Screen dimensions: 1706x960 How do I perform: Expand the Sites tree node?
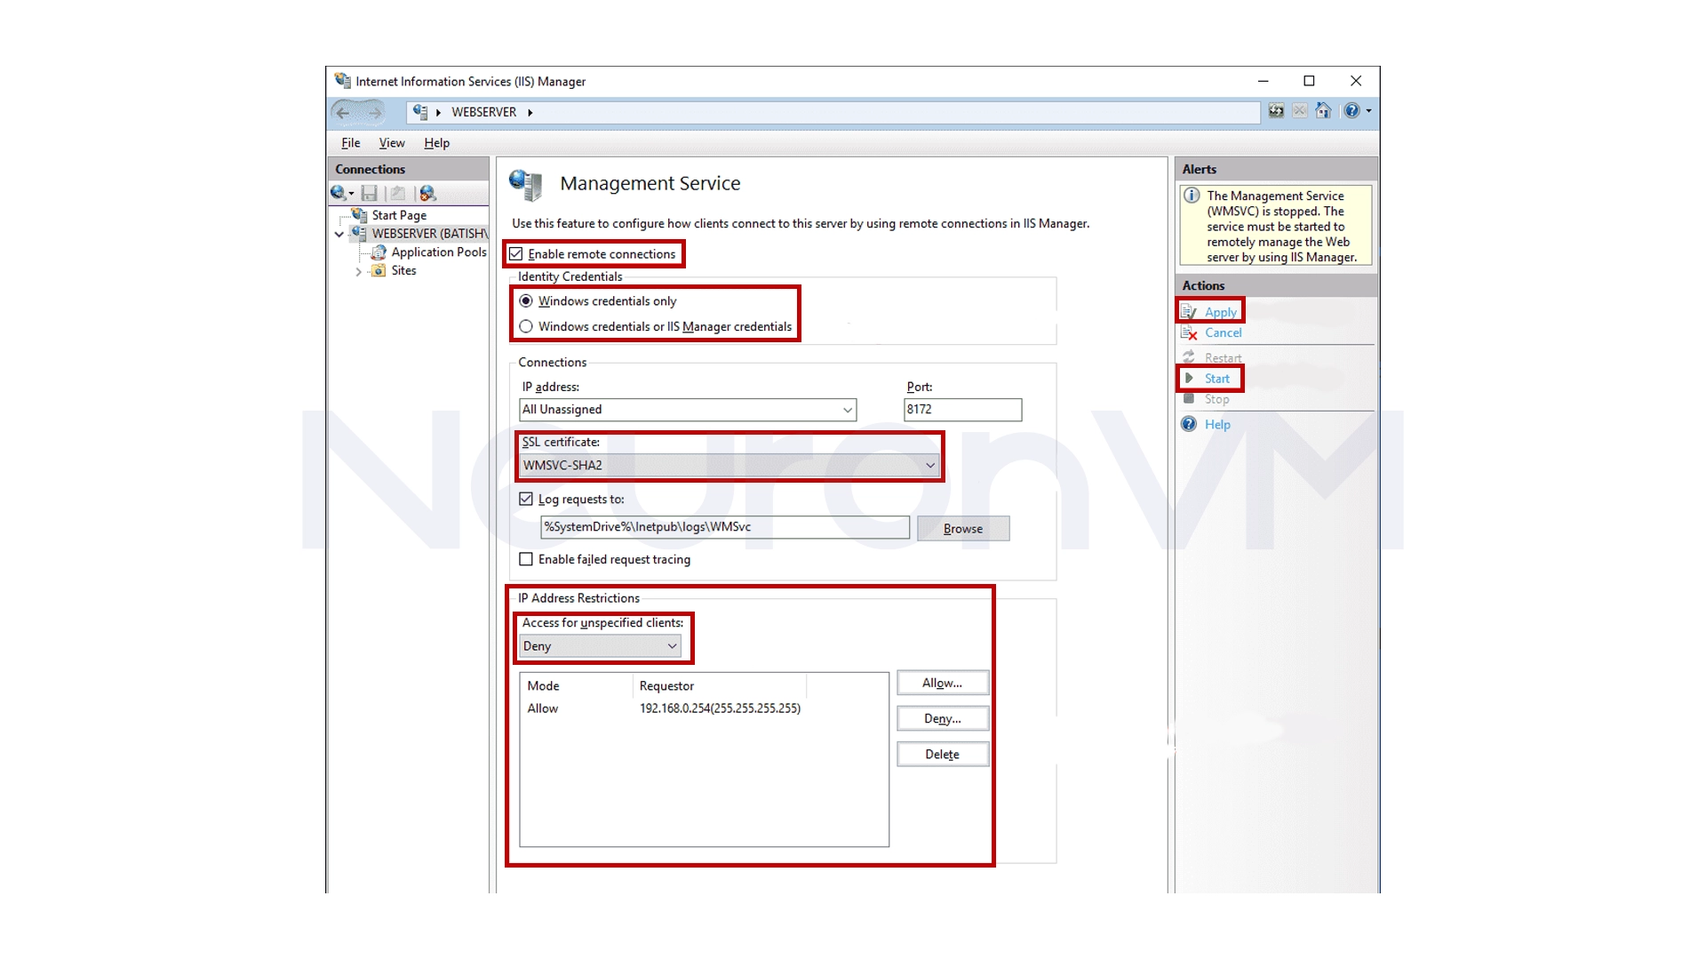[359, 271]
